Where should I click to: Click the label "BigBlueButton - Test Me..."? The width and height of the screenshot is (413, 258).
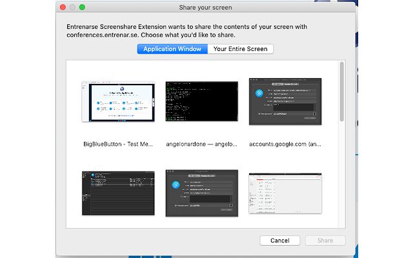point(118,144)
